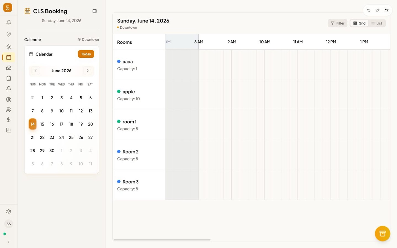The height and width of the screenshot is (248, 397).
Task: Click the orange S app logo
Action: (x=8, y=7)
